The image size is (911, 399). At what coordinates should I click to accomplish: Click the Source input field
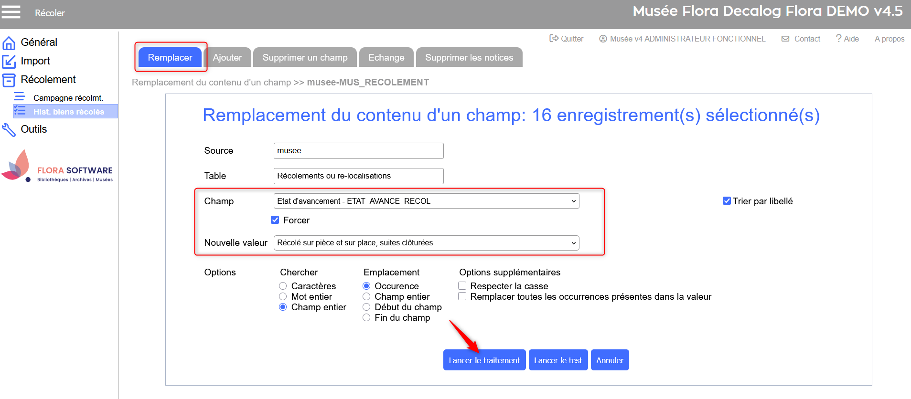pos(359,151)
